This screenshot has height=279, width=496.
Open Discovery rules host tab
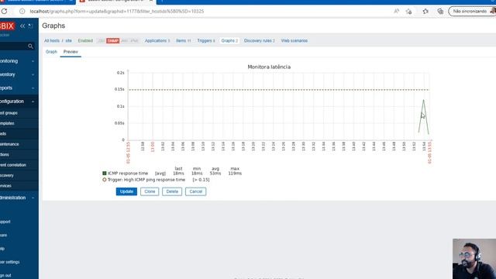pos(259,41)
